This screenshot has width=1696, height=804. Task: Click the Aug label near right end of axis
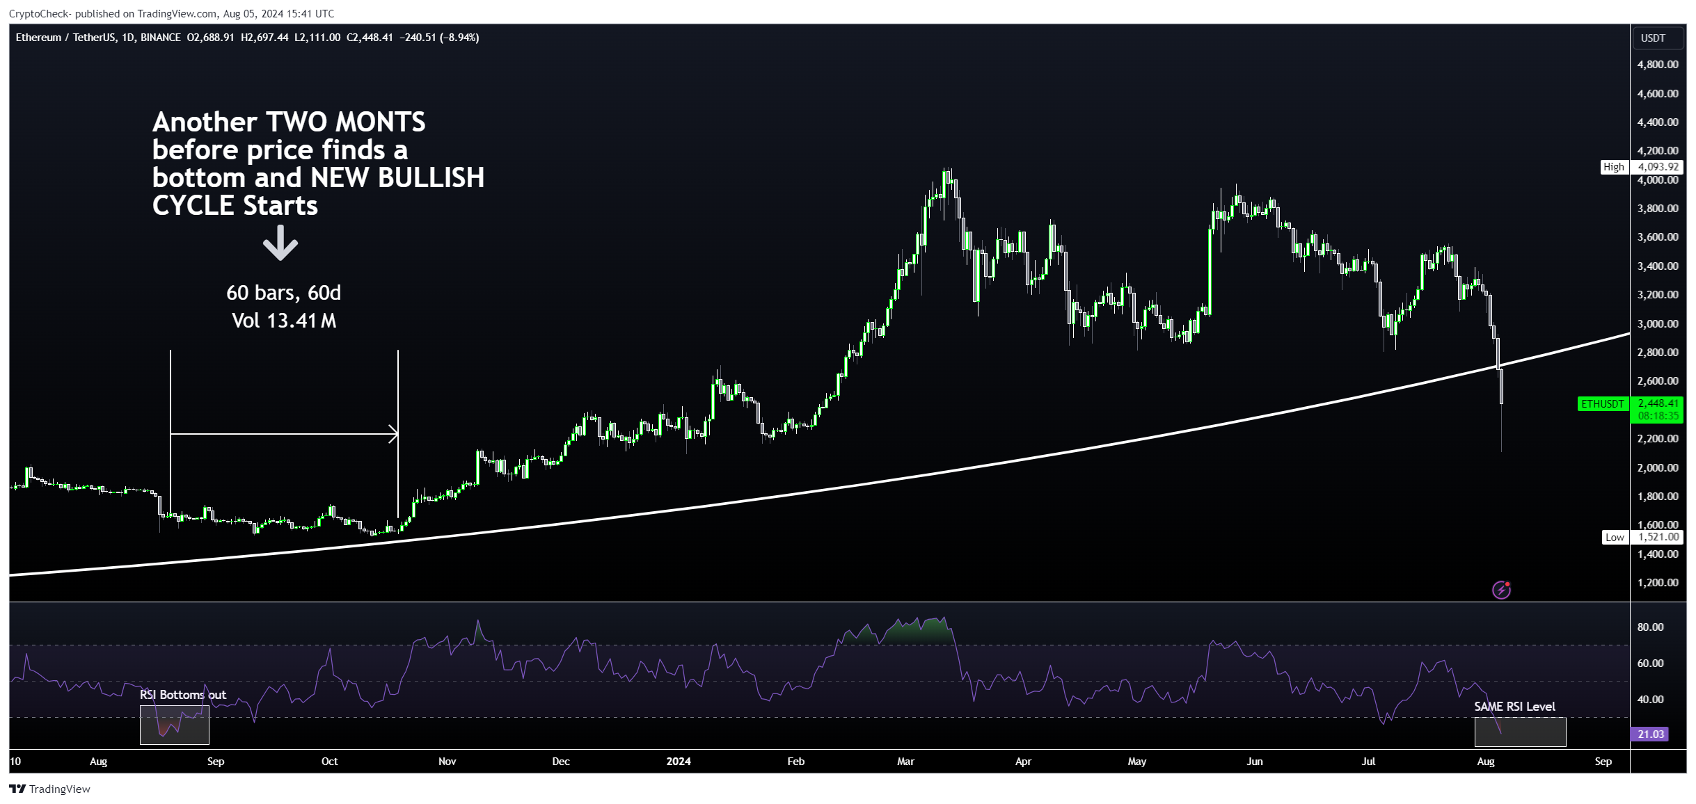(x=1486, y=762)
